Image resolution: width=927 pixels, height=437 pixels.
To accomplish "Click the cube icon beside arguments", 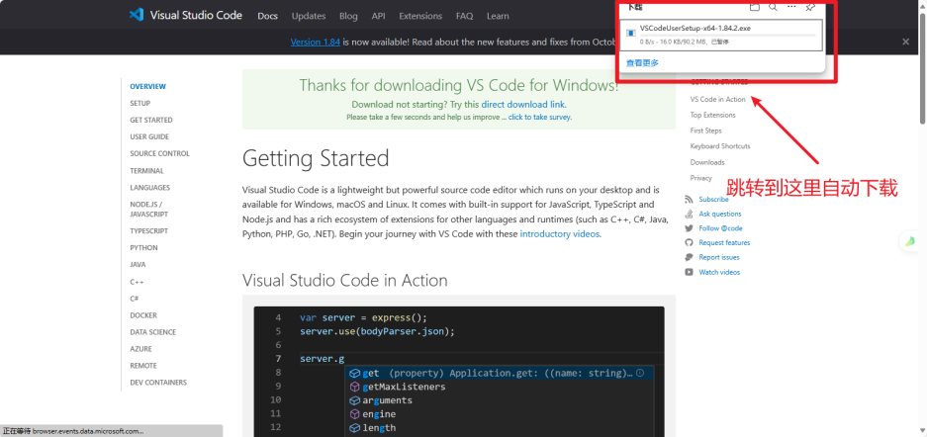I will [x=355, y=400].
